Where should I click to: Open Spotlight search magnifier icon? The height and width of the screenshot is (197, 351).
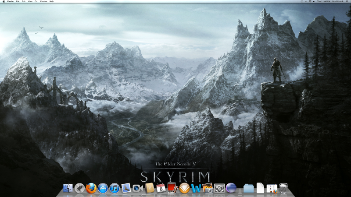(x=347, y=1)
